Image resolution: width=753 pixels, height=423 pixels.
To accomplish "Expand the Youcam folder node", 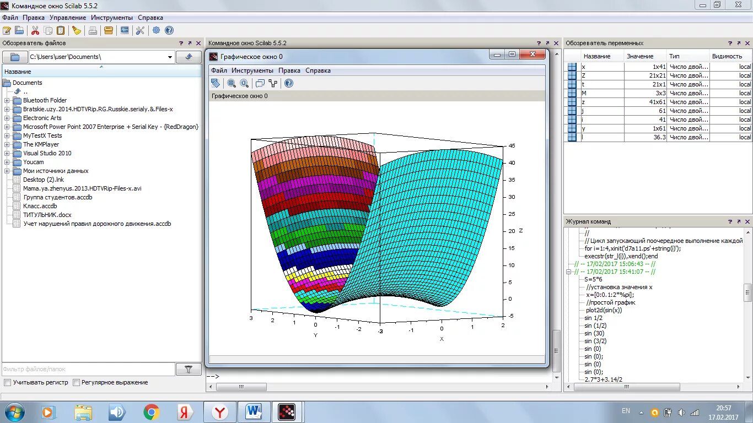I will pos(7,162).
